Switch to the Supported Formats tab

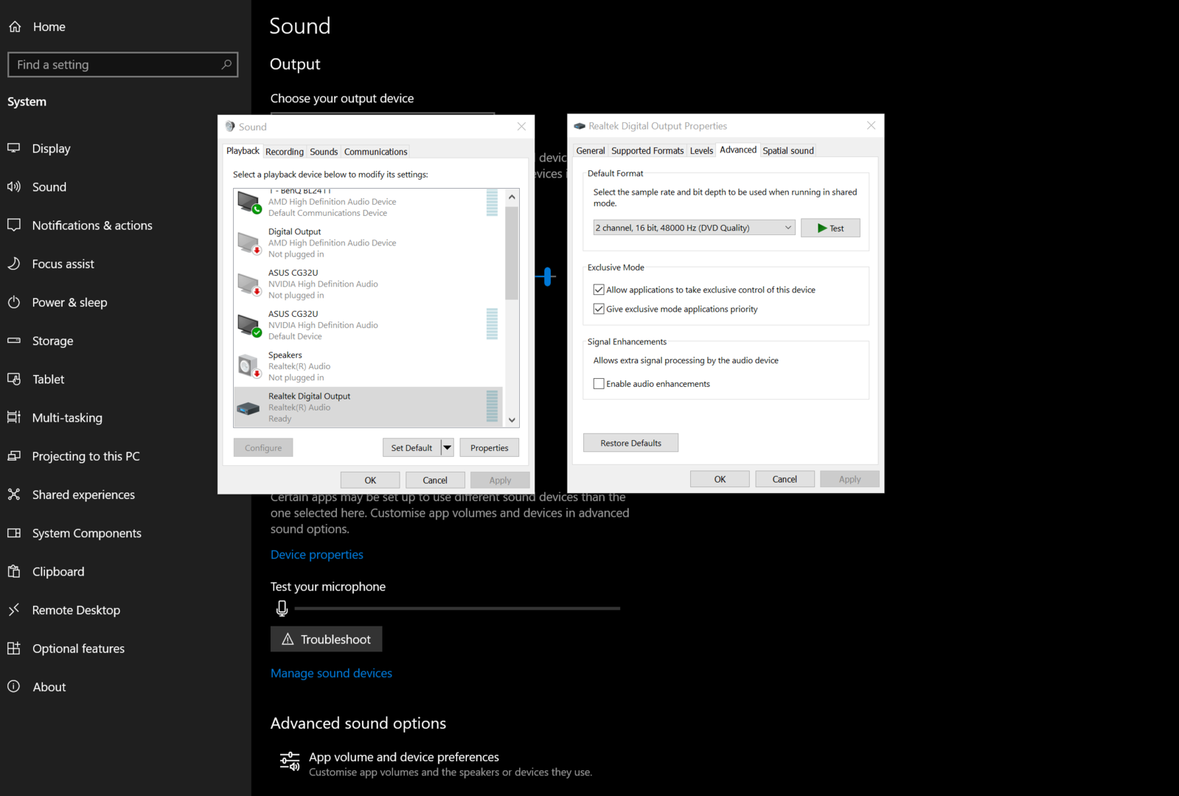point(647,150)
